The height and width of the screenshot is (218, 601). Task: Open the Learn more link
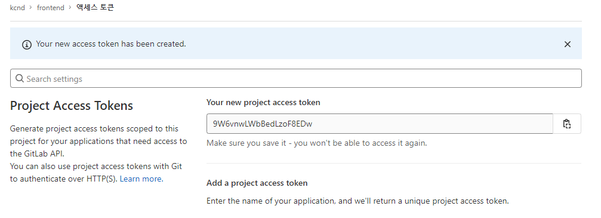click(x=141, y=179)
